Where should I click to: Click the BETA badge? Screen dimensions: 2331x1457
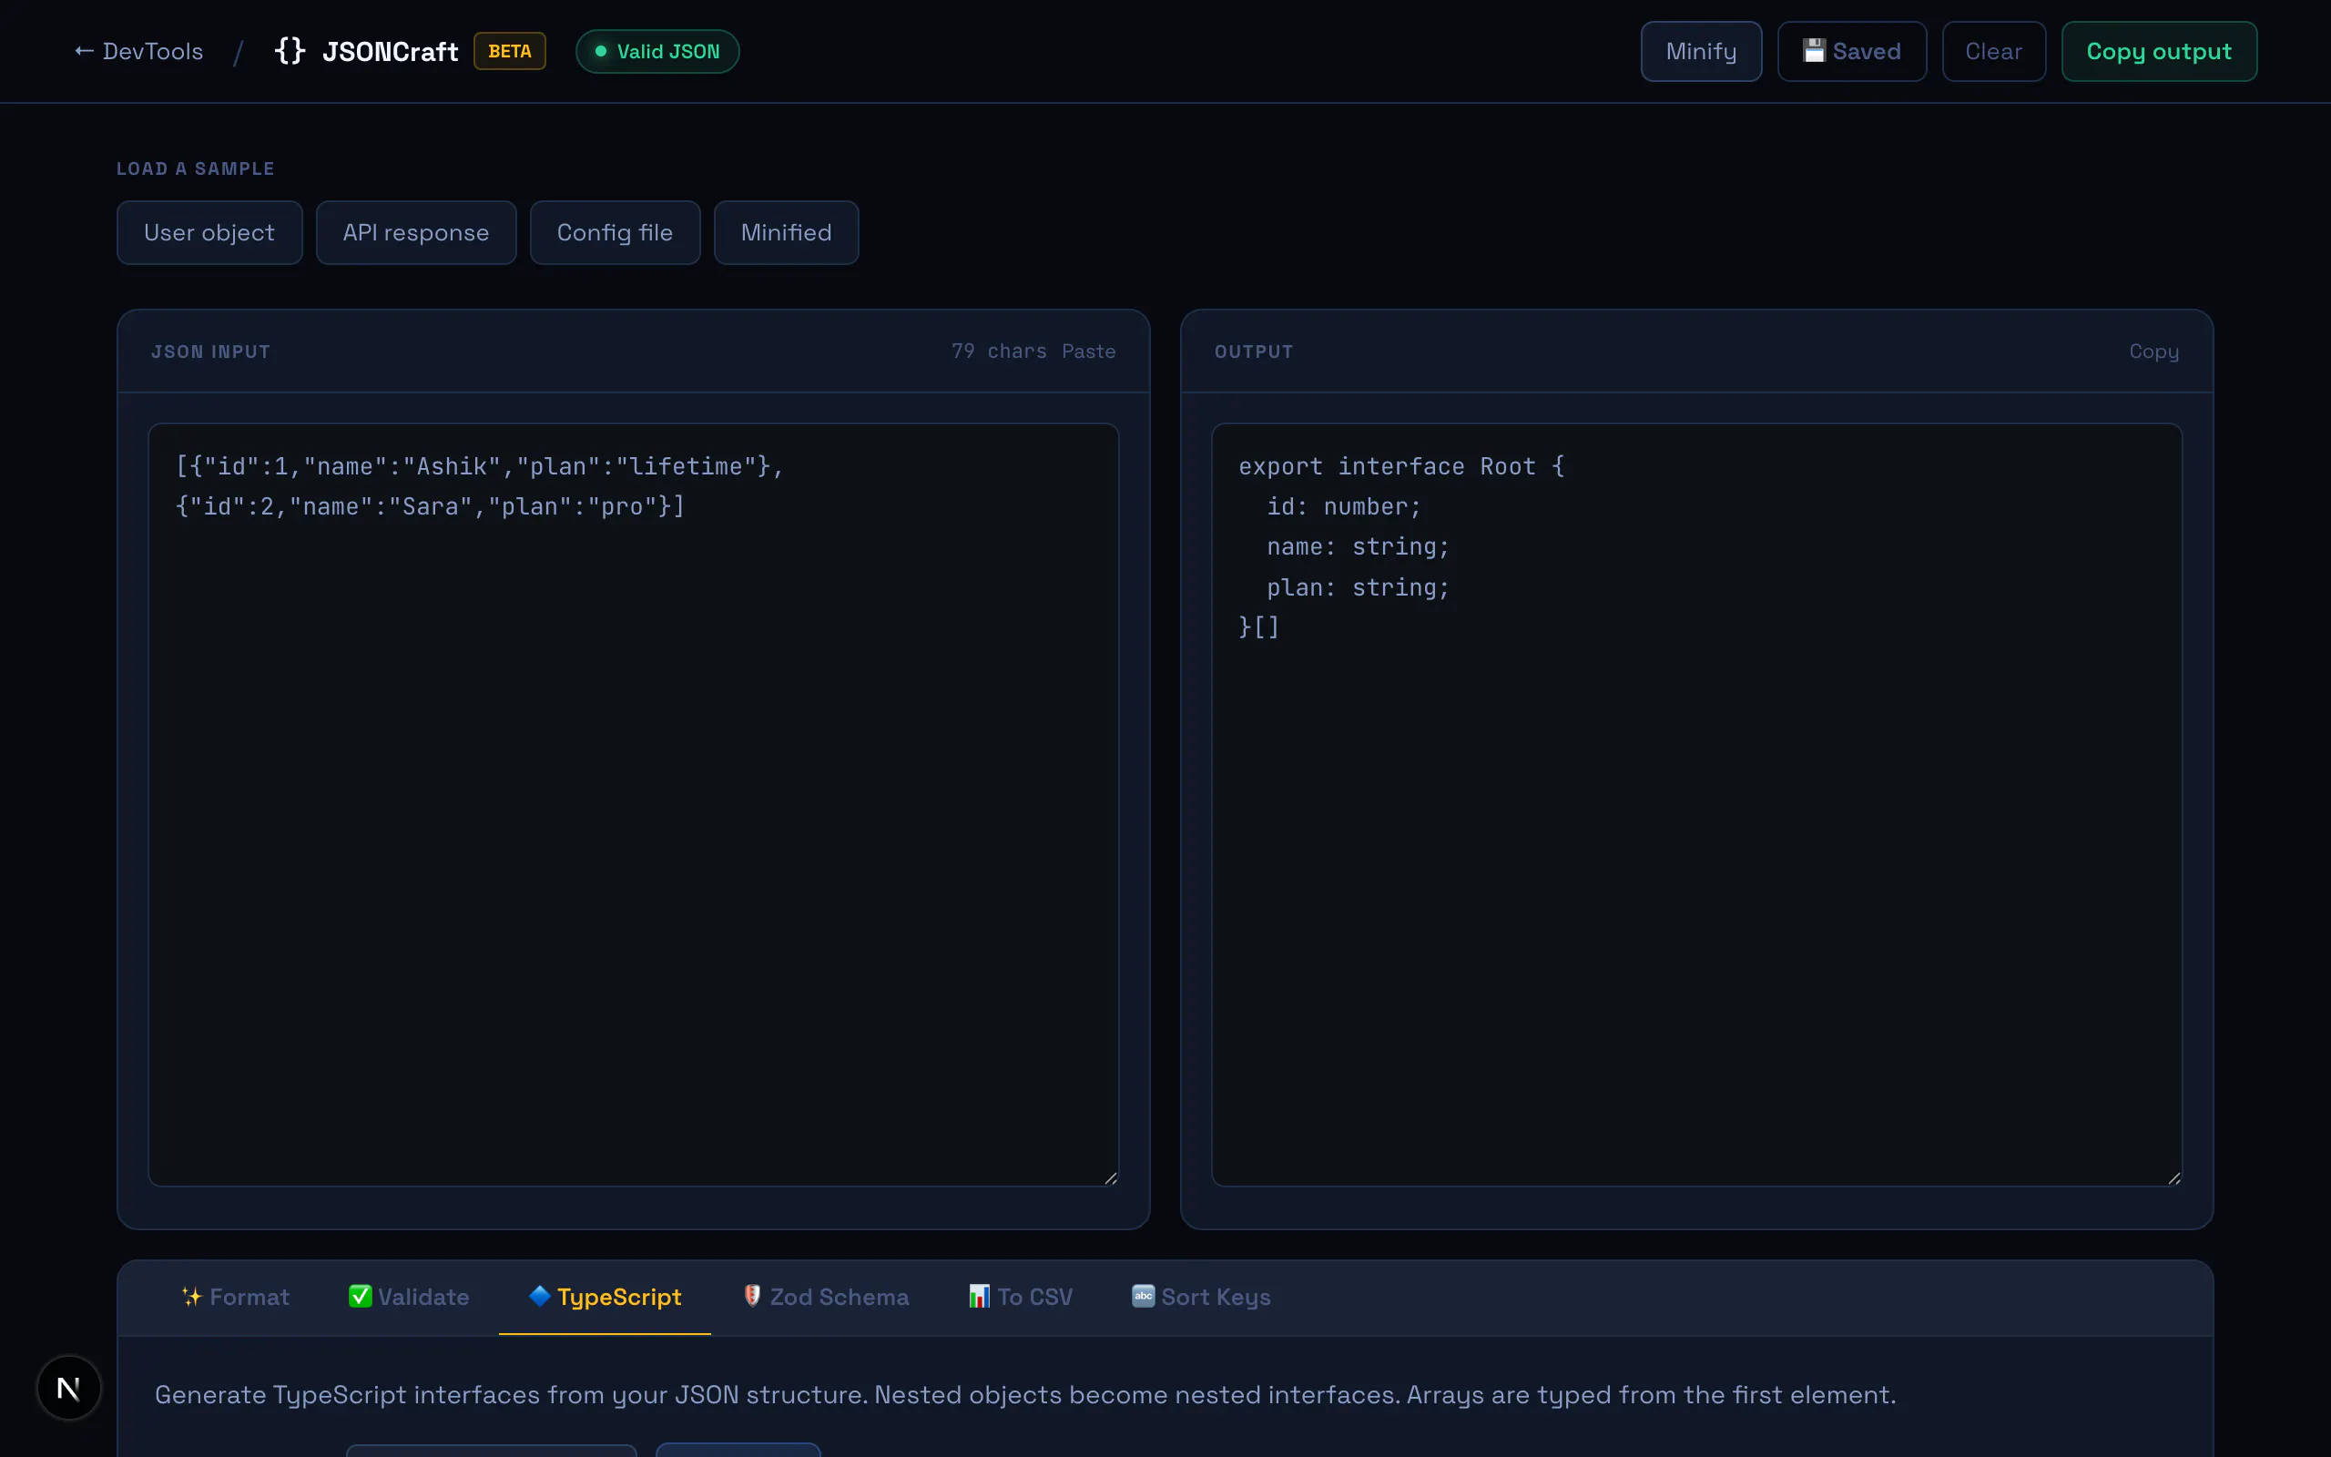tap(510, 51)
